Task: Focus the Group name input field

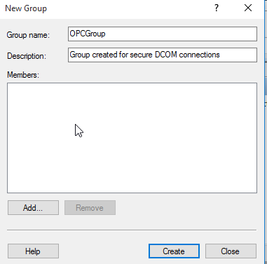Action: [163, 34]
